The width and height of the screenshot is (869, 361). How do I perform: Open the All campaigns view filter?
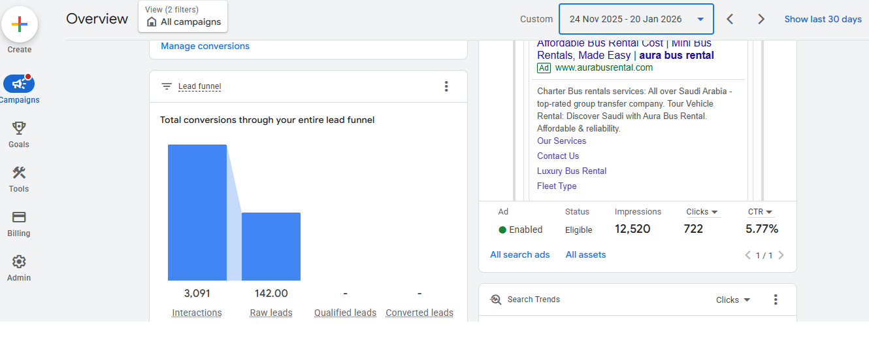(x=183, y=16)
